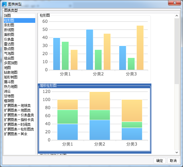Select 热力地图 in the list
The width and height of the screenshot is (183, 167).
19,87
